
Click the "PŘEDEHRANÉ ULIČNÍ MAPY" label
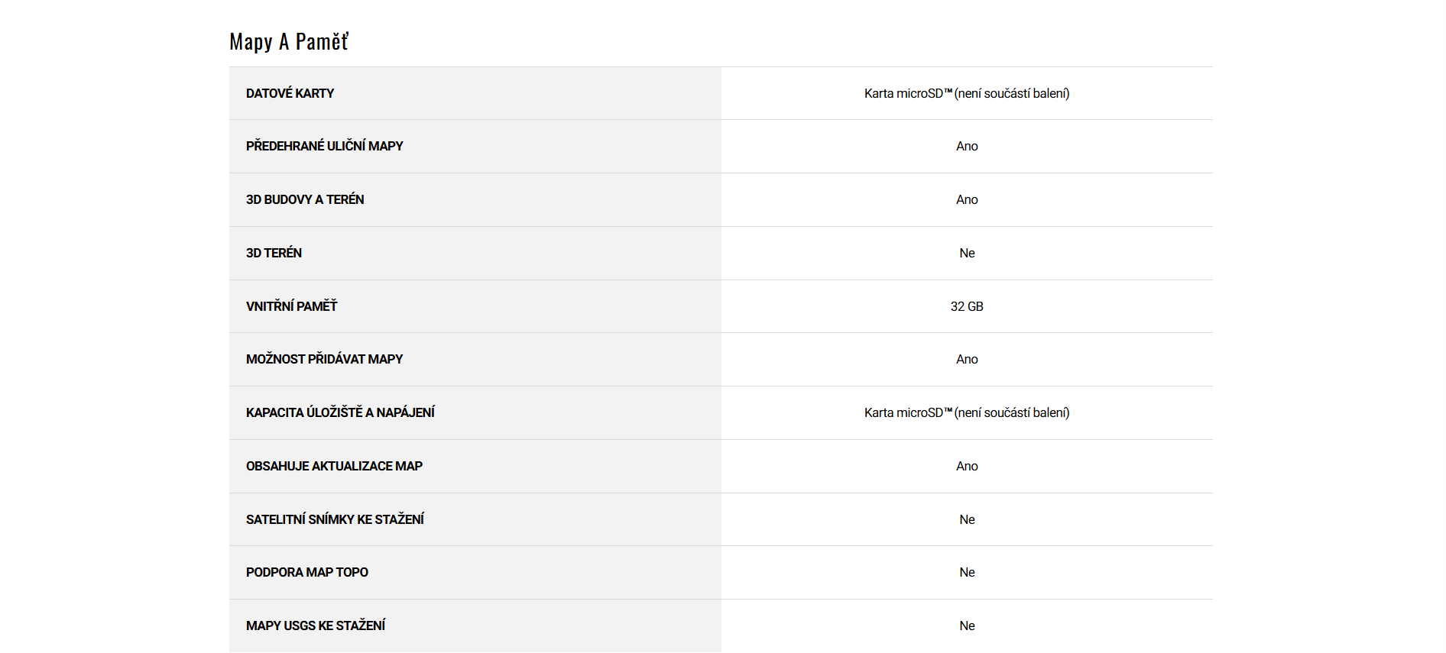tap(324, 146)
